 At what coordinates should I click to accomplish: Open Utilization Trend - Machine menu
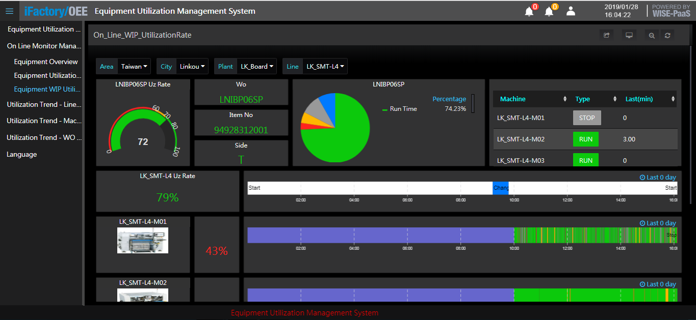pos(44,121)
